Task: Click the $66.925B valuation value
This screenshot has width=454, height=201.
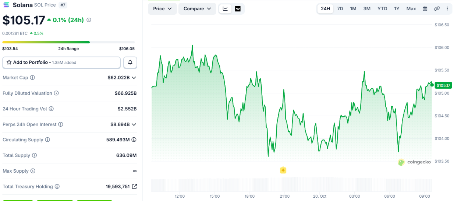Action: (125, 93)
